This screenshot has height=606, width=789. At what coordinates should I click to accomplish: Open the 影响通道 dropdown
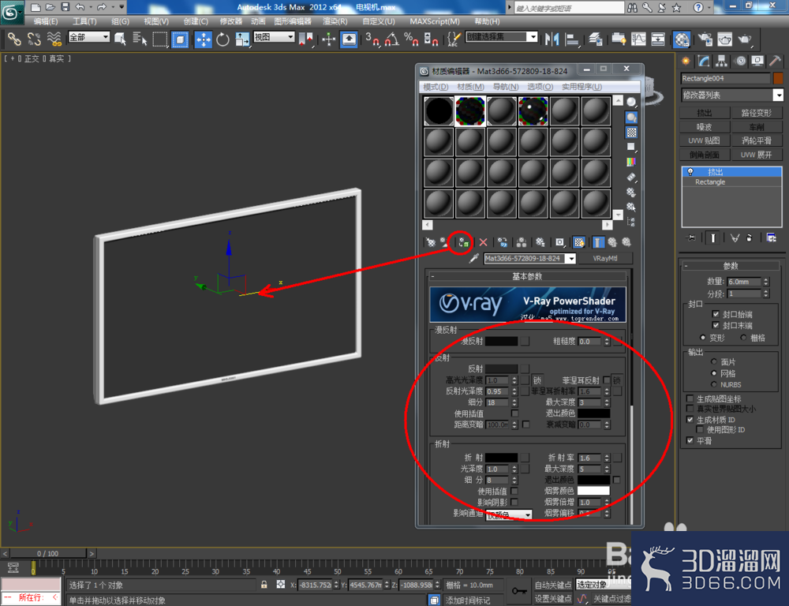click(508, 515)
